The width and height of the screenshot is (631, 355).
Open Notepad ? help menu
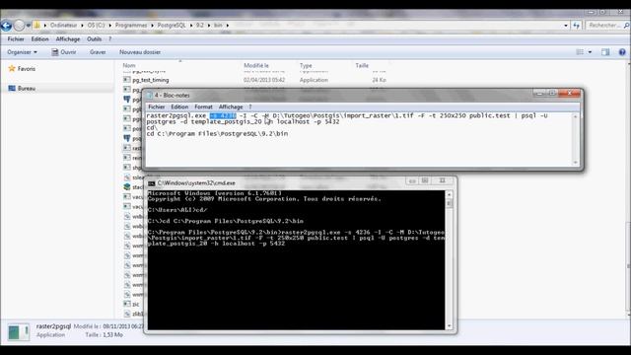(250, 106)
